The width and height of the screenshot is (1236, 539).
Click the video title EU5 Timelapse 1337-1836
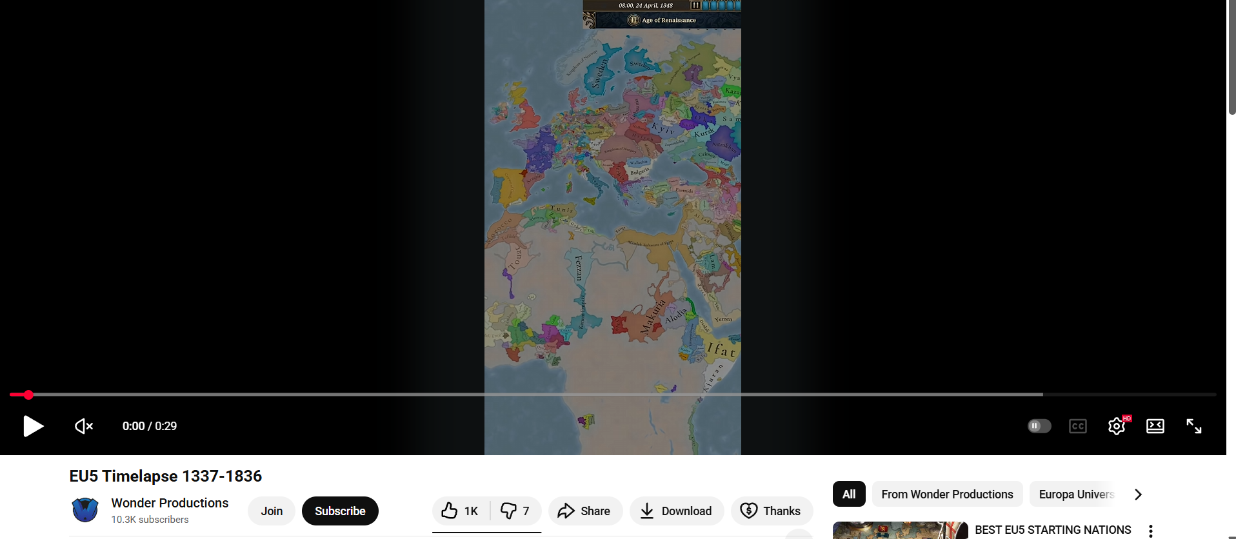pyautogui.click(x=166, y=476)
